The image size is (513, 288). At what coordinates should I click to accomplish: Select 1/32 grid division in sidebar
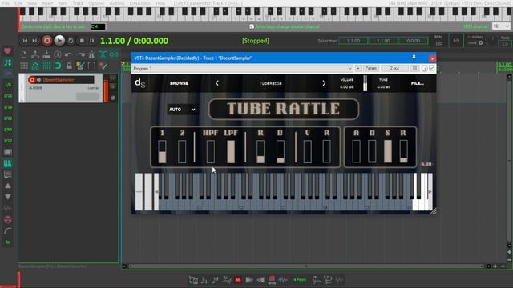point(7,118)
